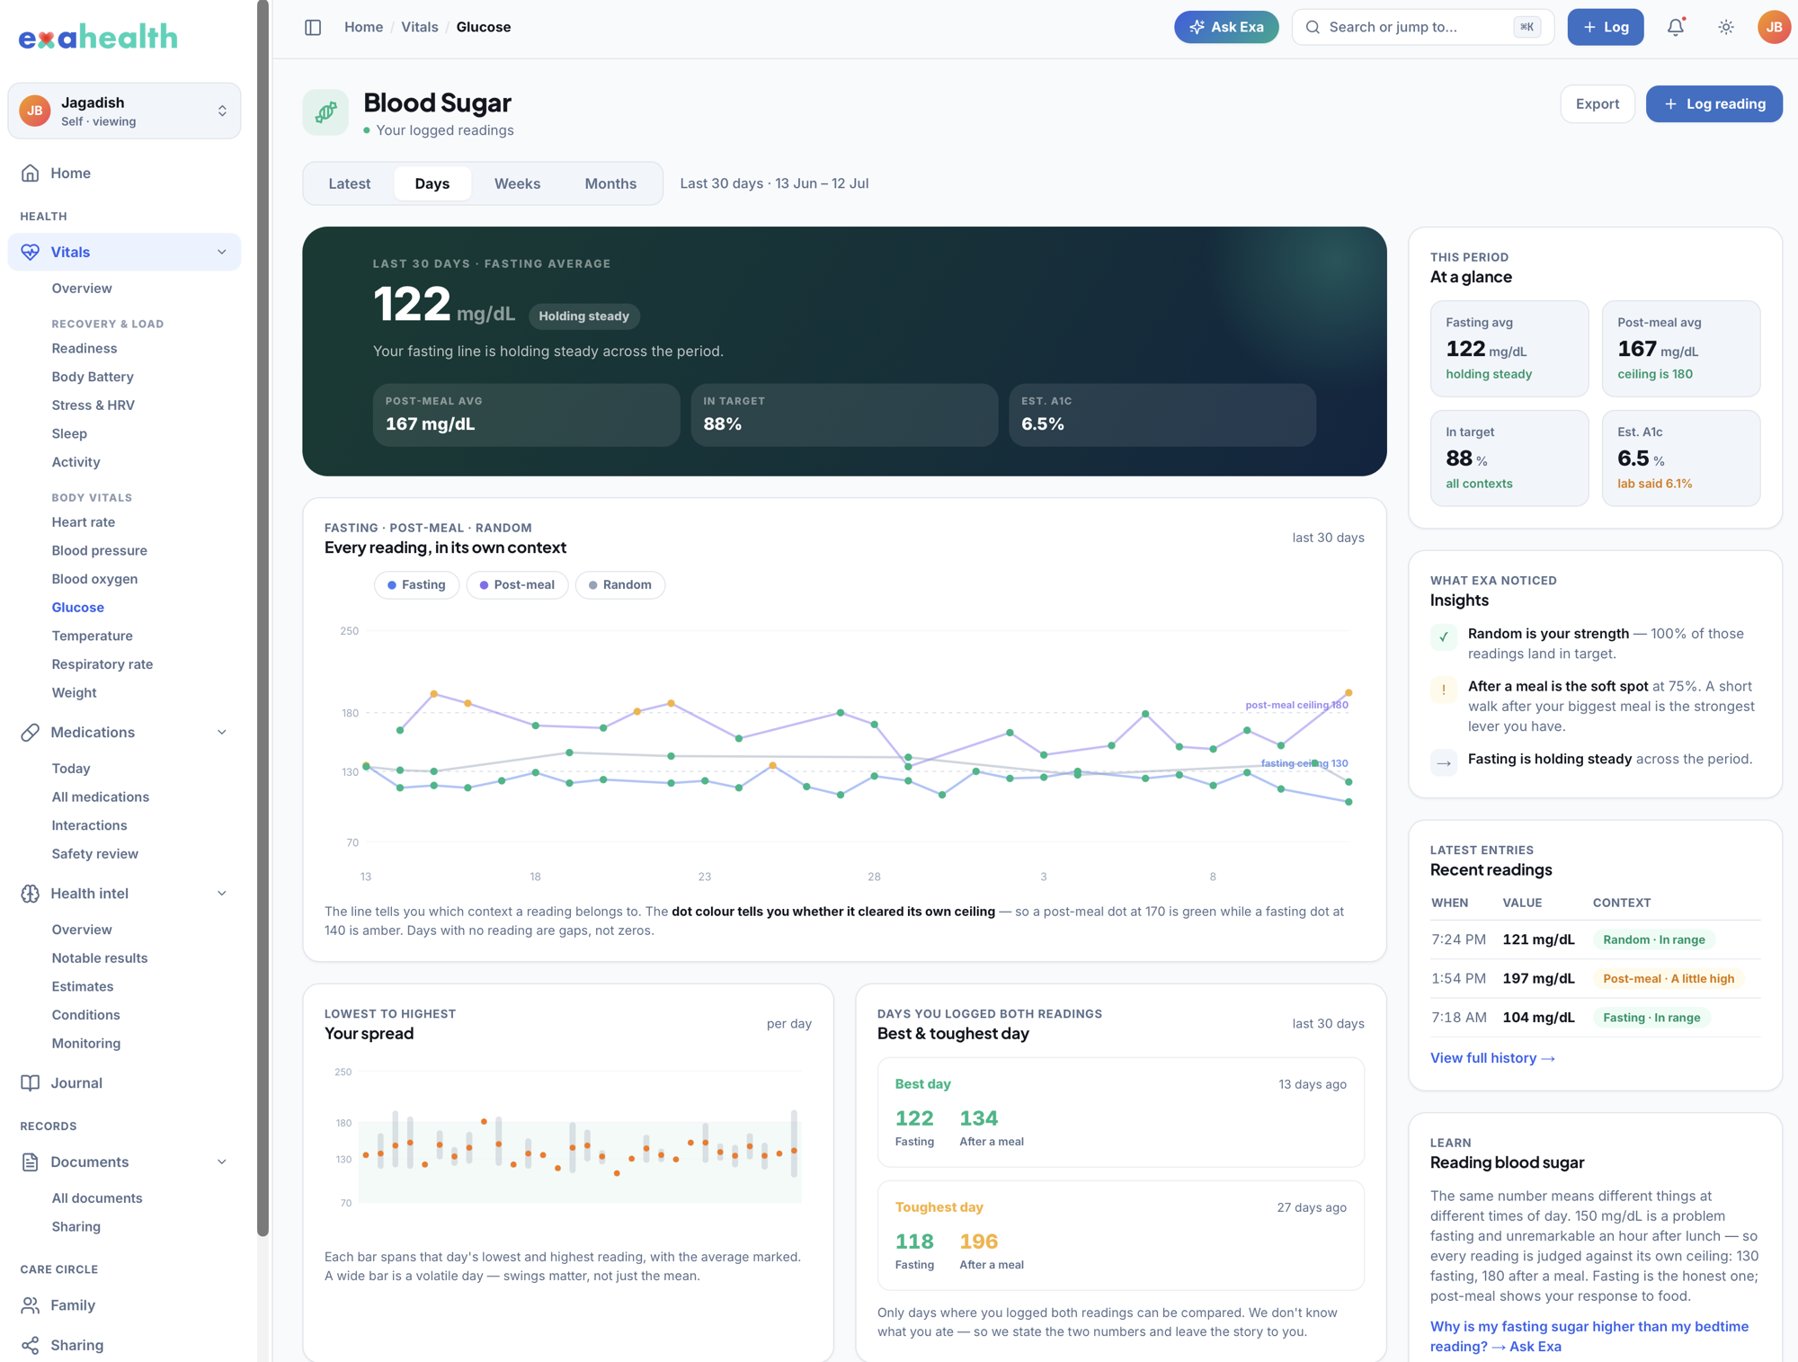
Task: Click the Journal book icon
Action: point(31,1082)
